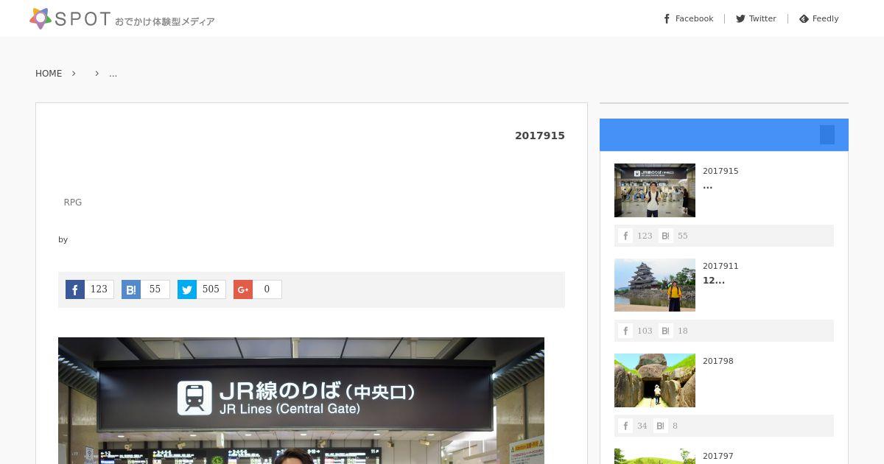
Task: Open sidebar thumbnail of stone tomb entrance
Action: [655, 380]
